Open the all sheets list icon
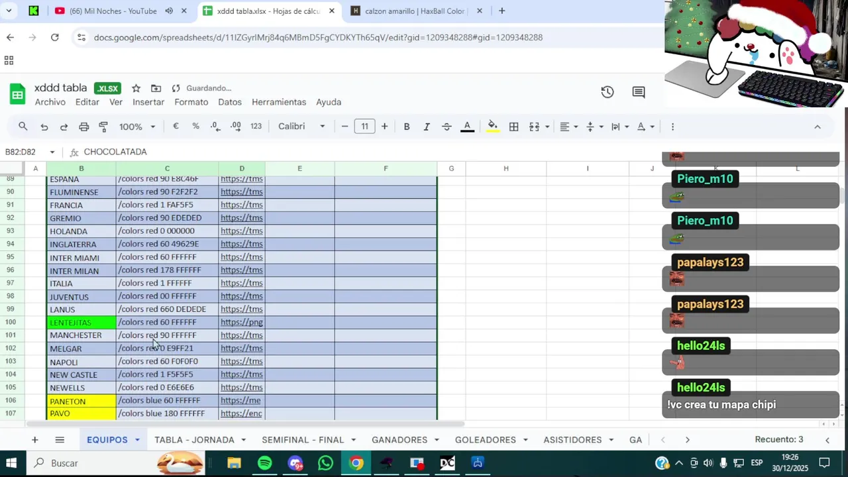 click(60, 440)
